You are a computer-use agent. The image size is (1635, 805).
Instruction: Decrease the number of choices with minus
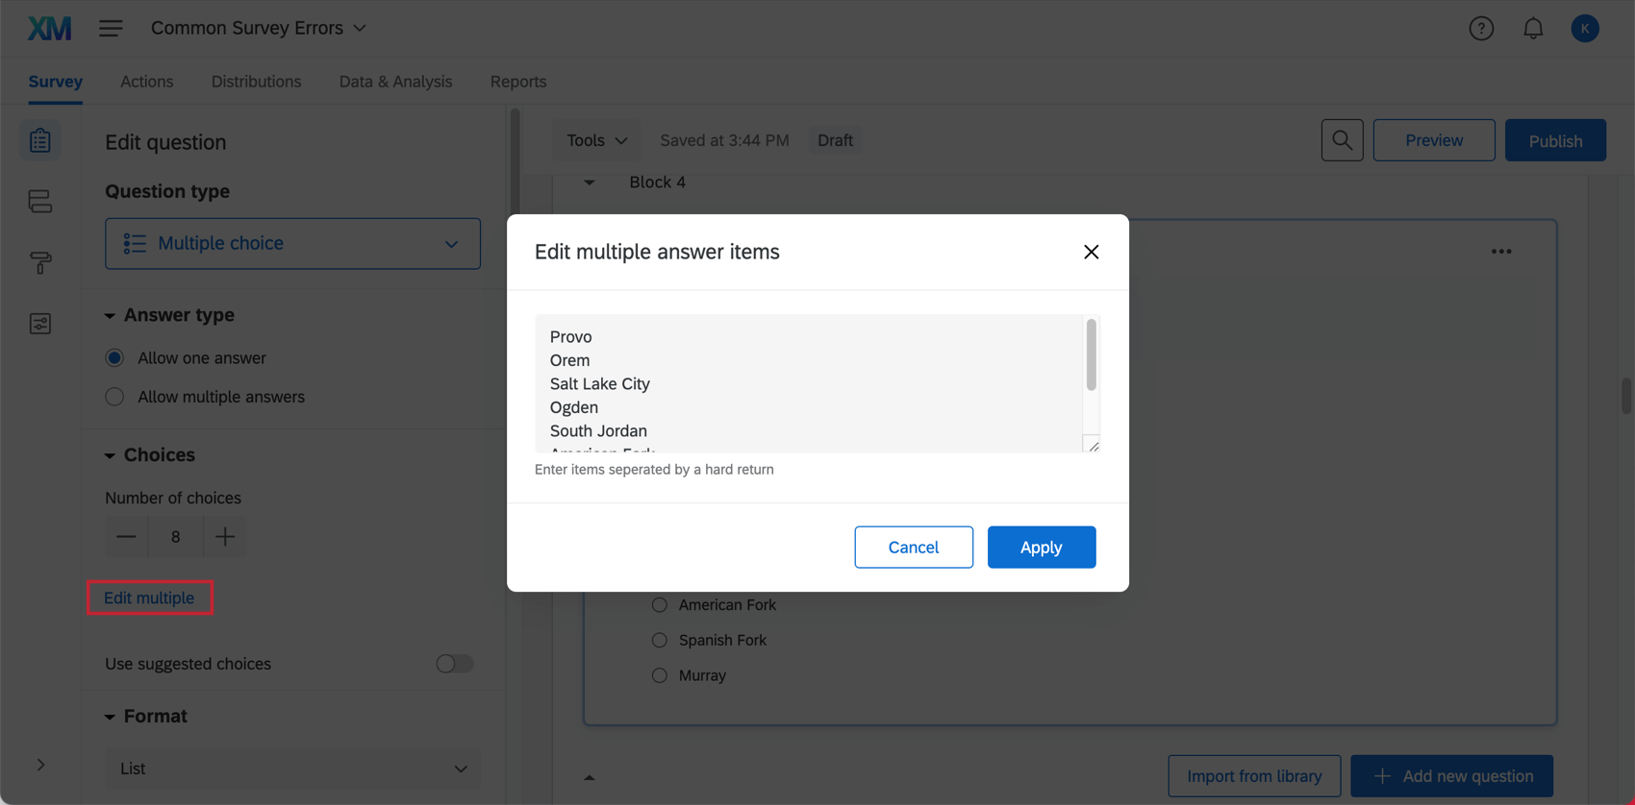point(126,537)
